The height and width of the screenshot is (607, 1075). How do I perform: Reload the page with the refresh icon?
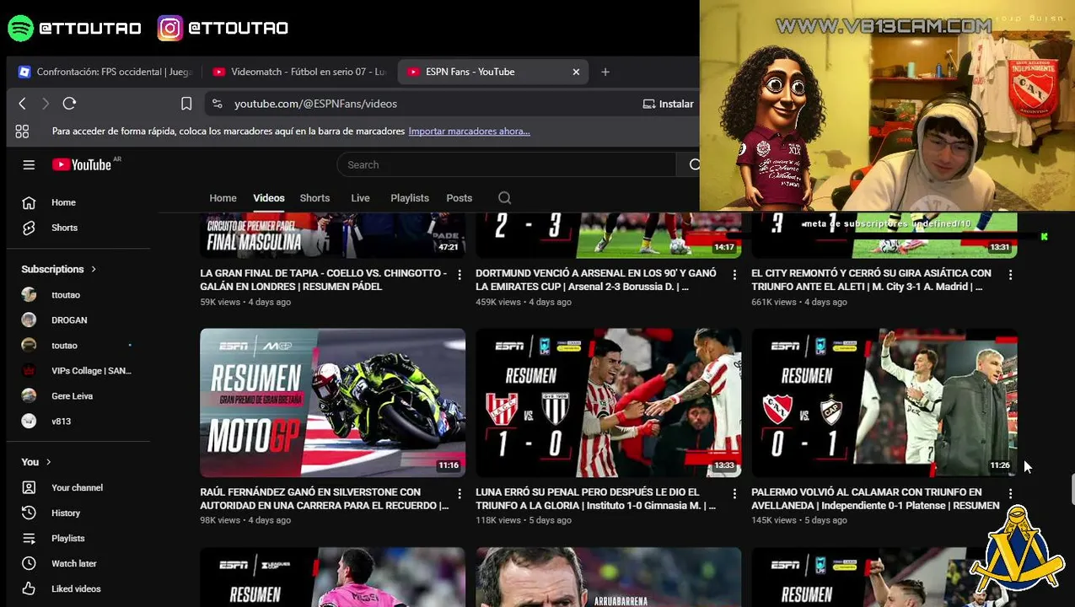pyautogui.click(x=69, y=104)
